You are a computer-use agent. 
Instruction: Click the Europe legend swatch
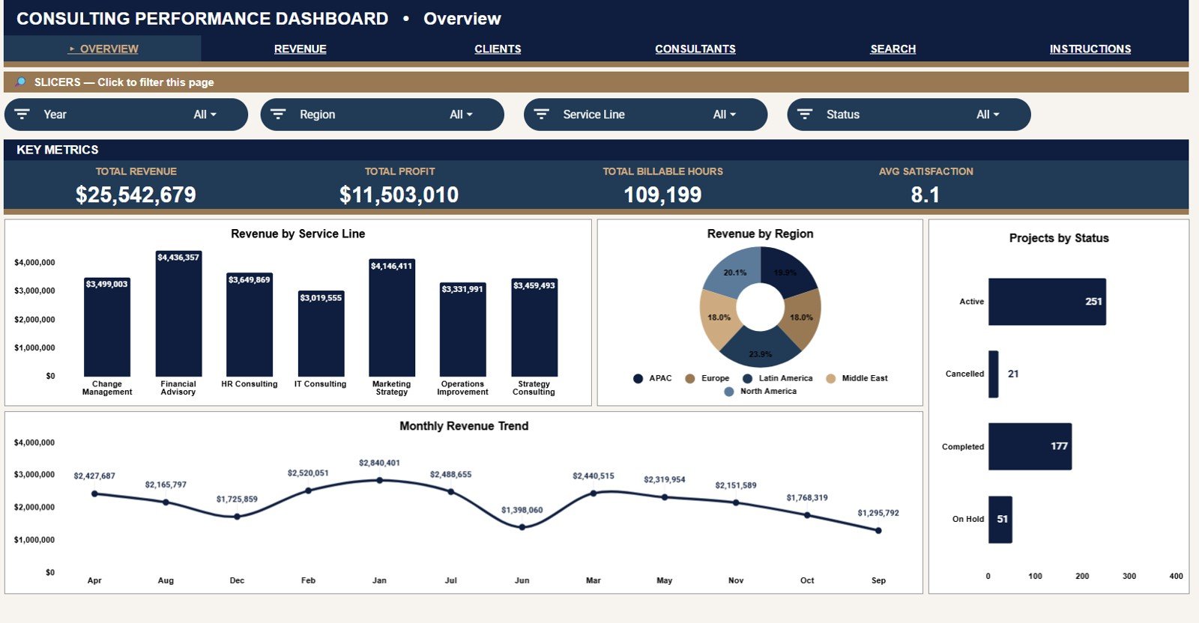click(x=690, y=379)
